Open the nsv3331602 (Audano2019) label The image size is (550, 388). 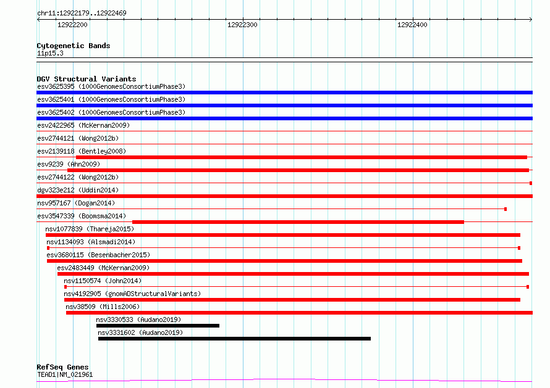coord(140,332)
